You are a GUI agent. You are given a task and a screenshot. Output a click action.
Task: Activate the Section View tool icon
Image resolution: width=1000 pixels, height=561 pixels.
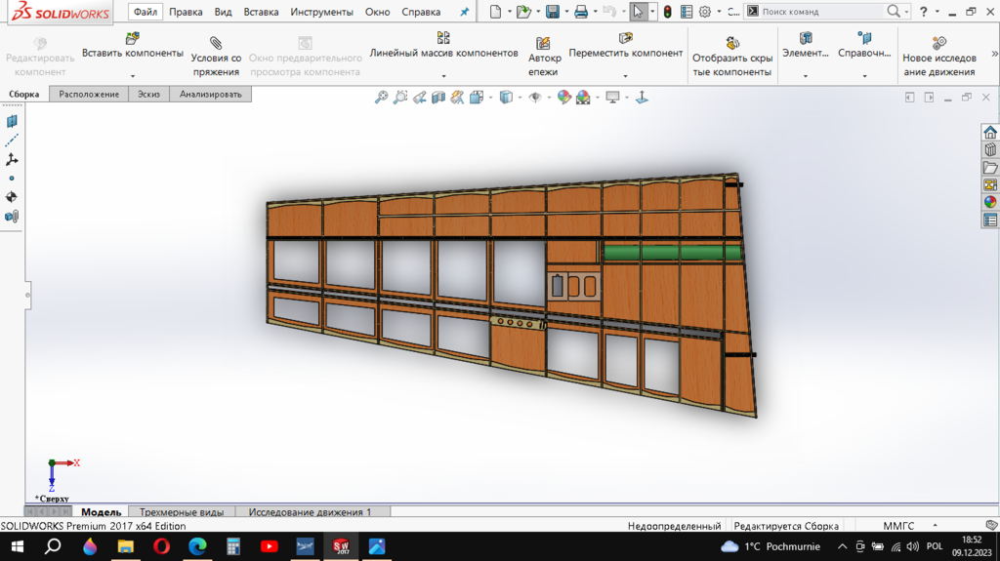point(438,98)
